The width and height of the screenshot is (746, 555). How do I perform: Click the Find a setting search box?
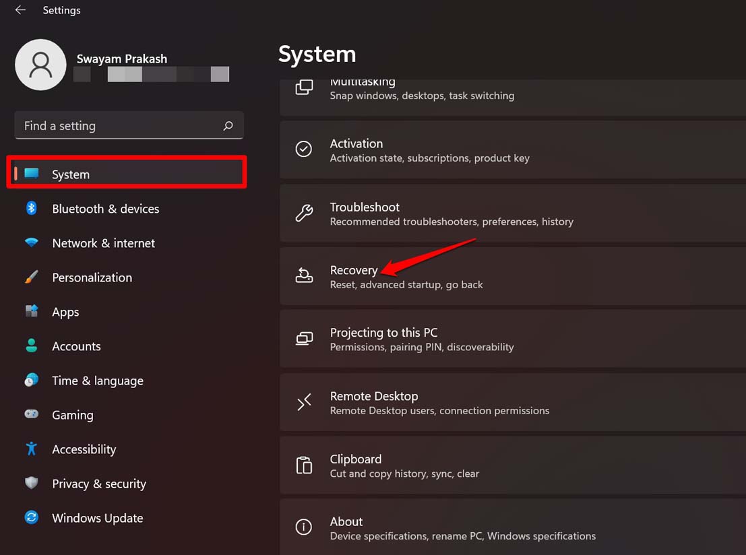[118, 126]
